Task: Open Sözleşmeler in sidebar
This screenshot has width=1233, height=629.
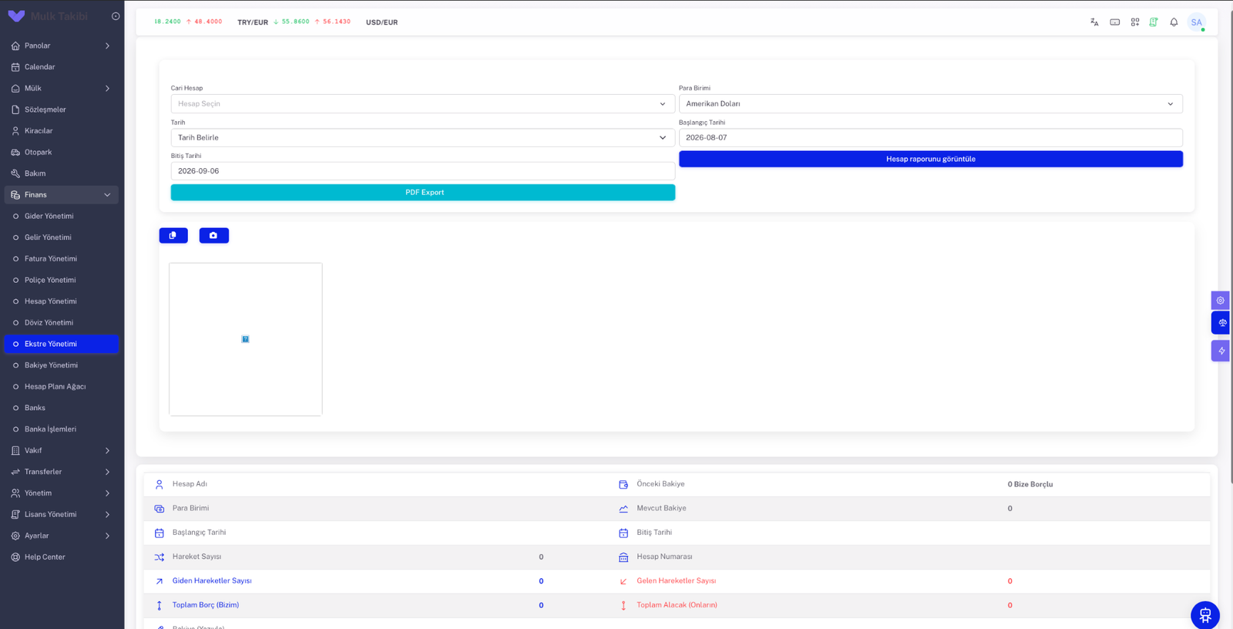Action: 62,109
